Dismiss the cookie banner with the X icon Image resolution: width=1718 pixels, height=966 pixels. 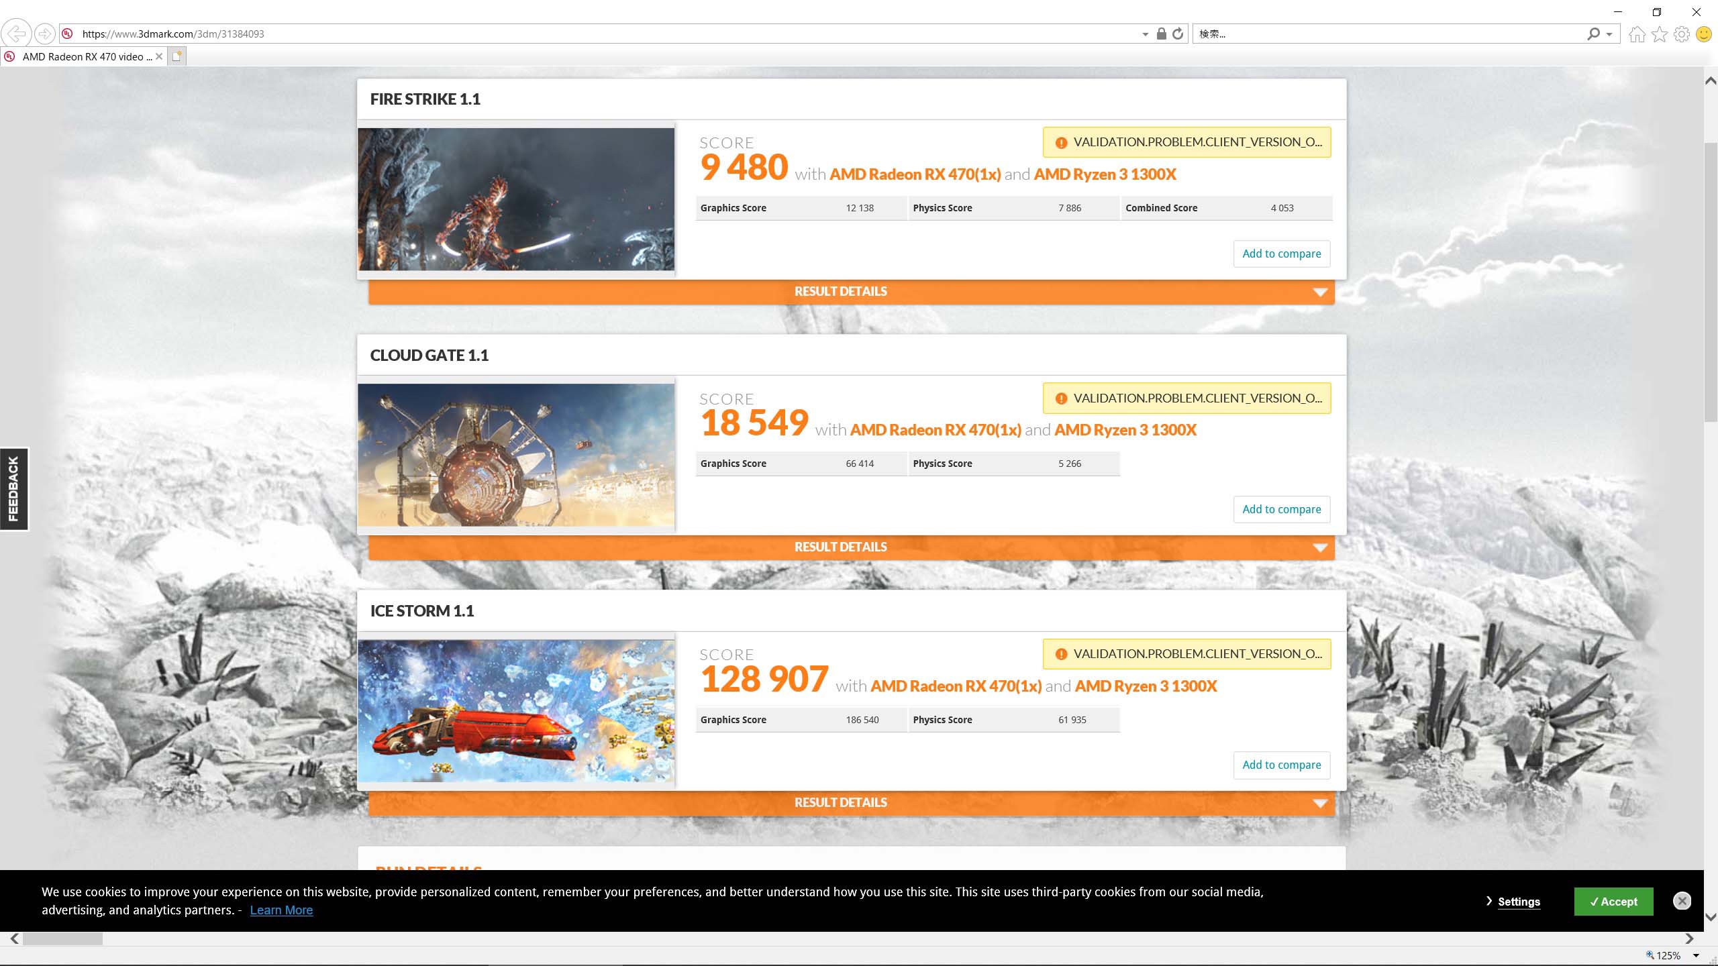[1682, 901]
